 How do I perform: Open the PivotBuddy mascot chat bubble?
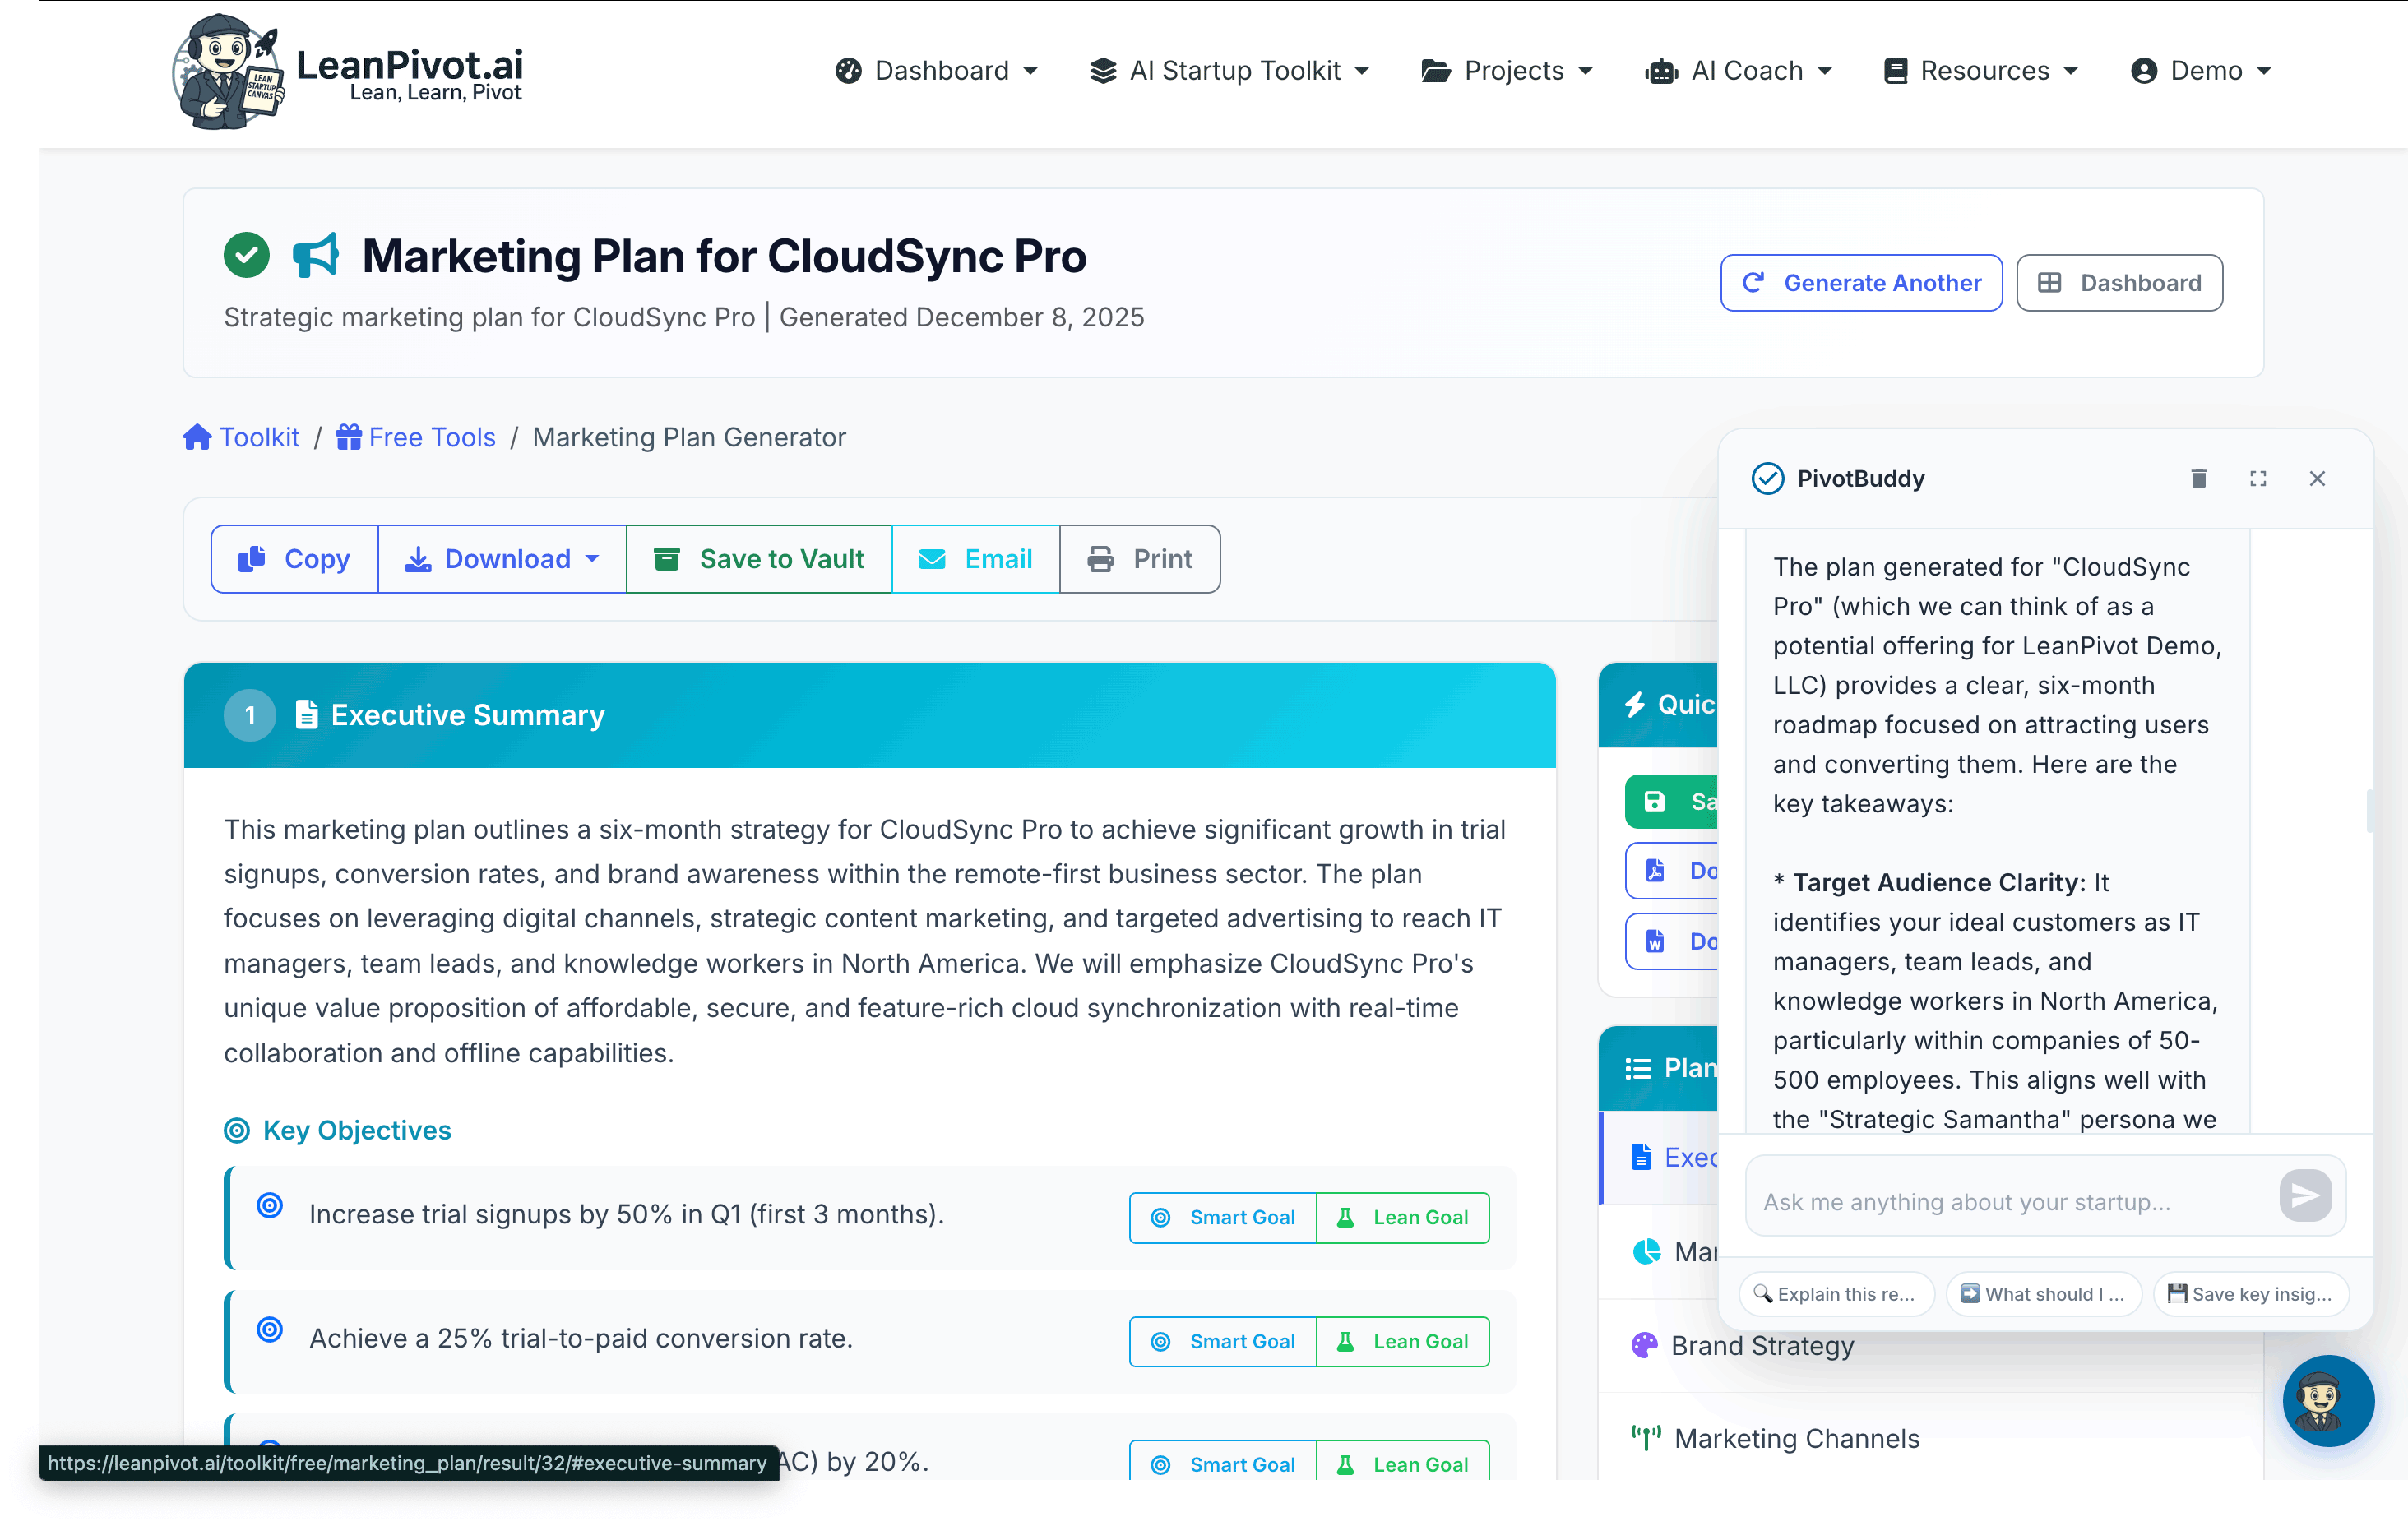(x=2327, y=1400)
